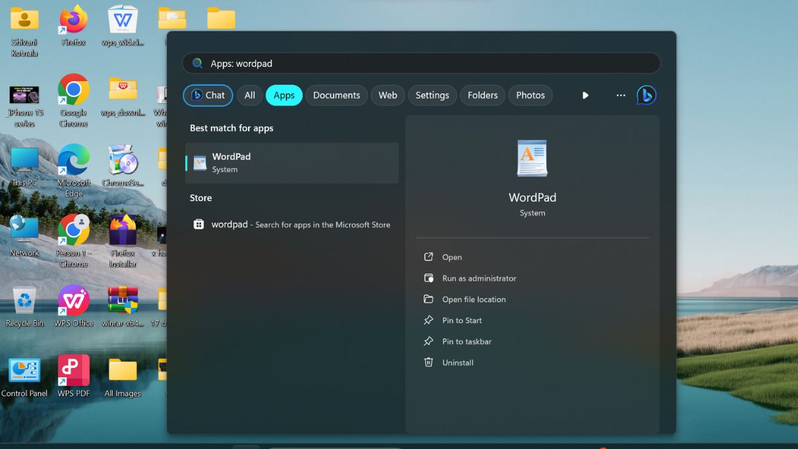Switch to the Documents filter tab
798x449 pixels.
(336, 95)
